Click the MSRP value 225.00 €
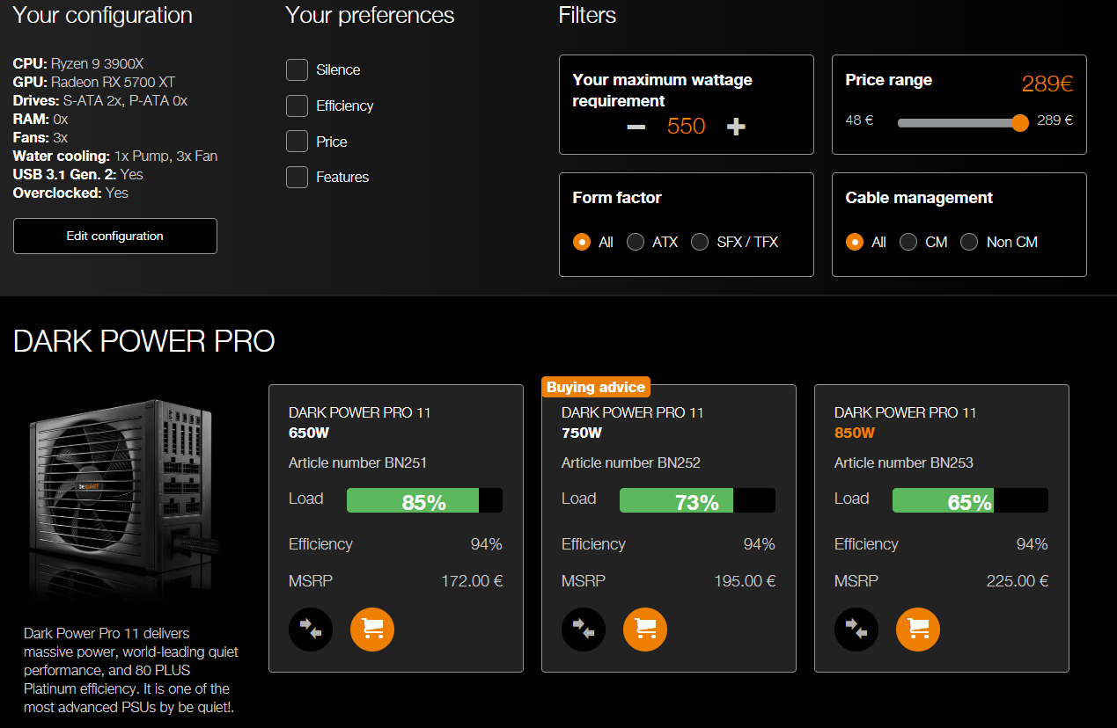Image resolution: width=1117 pixels, height=728 pixels. click(1018, 580)
